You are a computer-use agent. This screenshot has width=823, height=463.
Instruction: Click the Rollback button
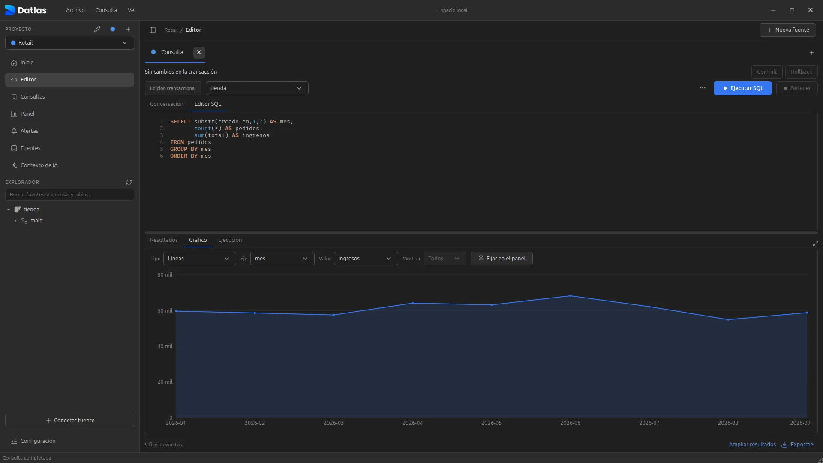click(802, 72)
